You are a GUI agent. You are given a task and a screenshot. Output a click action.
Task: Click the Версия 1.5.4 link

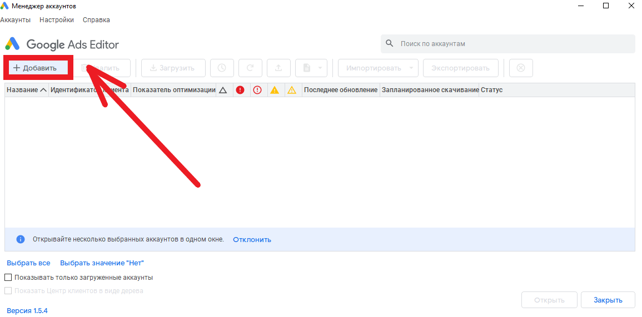(27, 311)
